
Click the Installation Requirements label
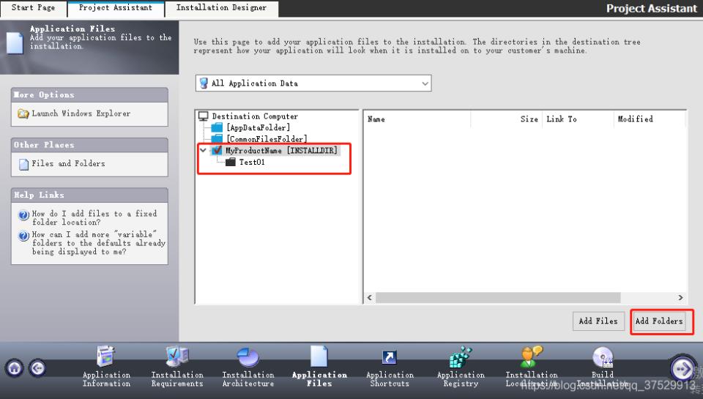(177, 379)
